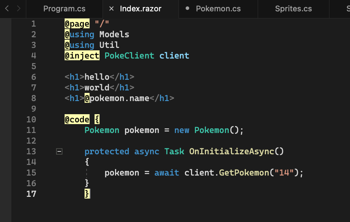
Task: Click the "14" string argument
Action: (x=284, y=173)
